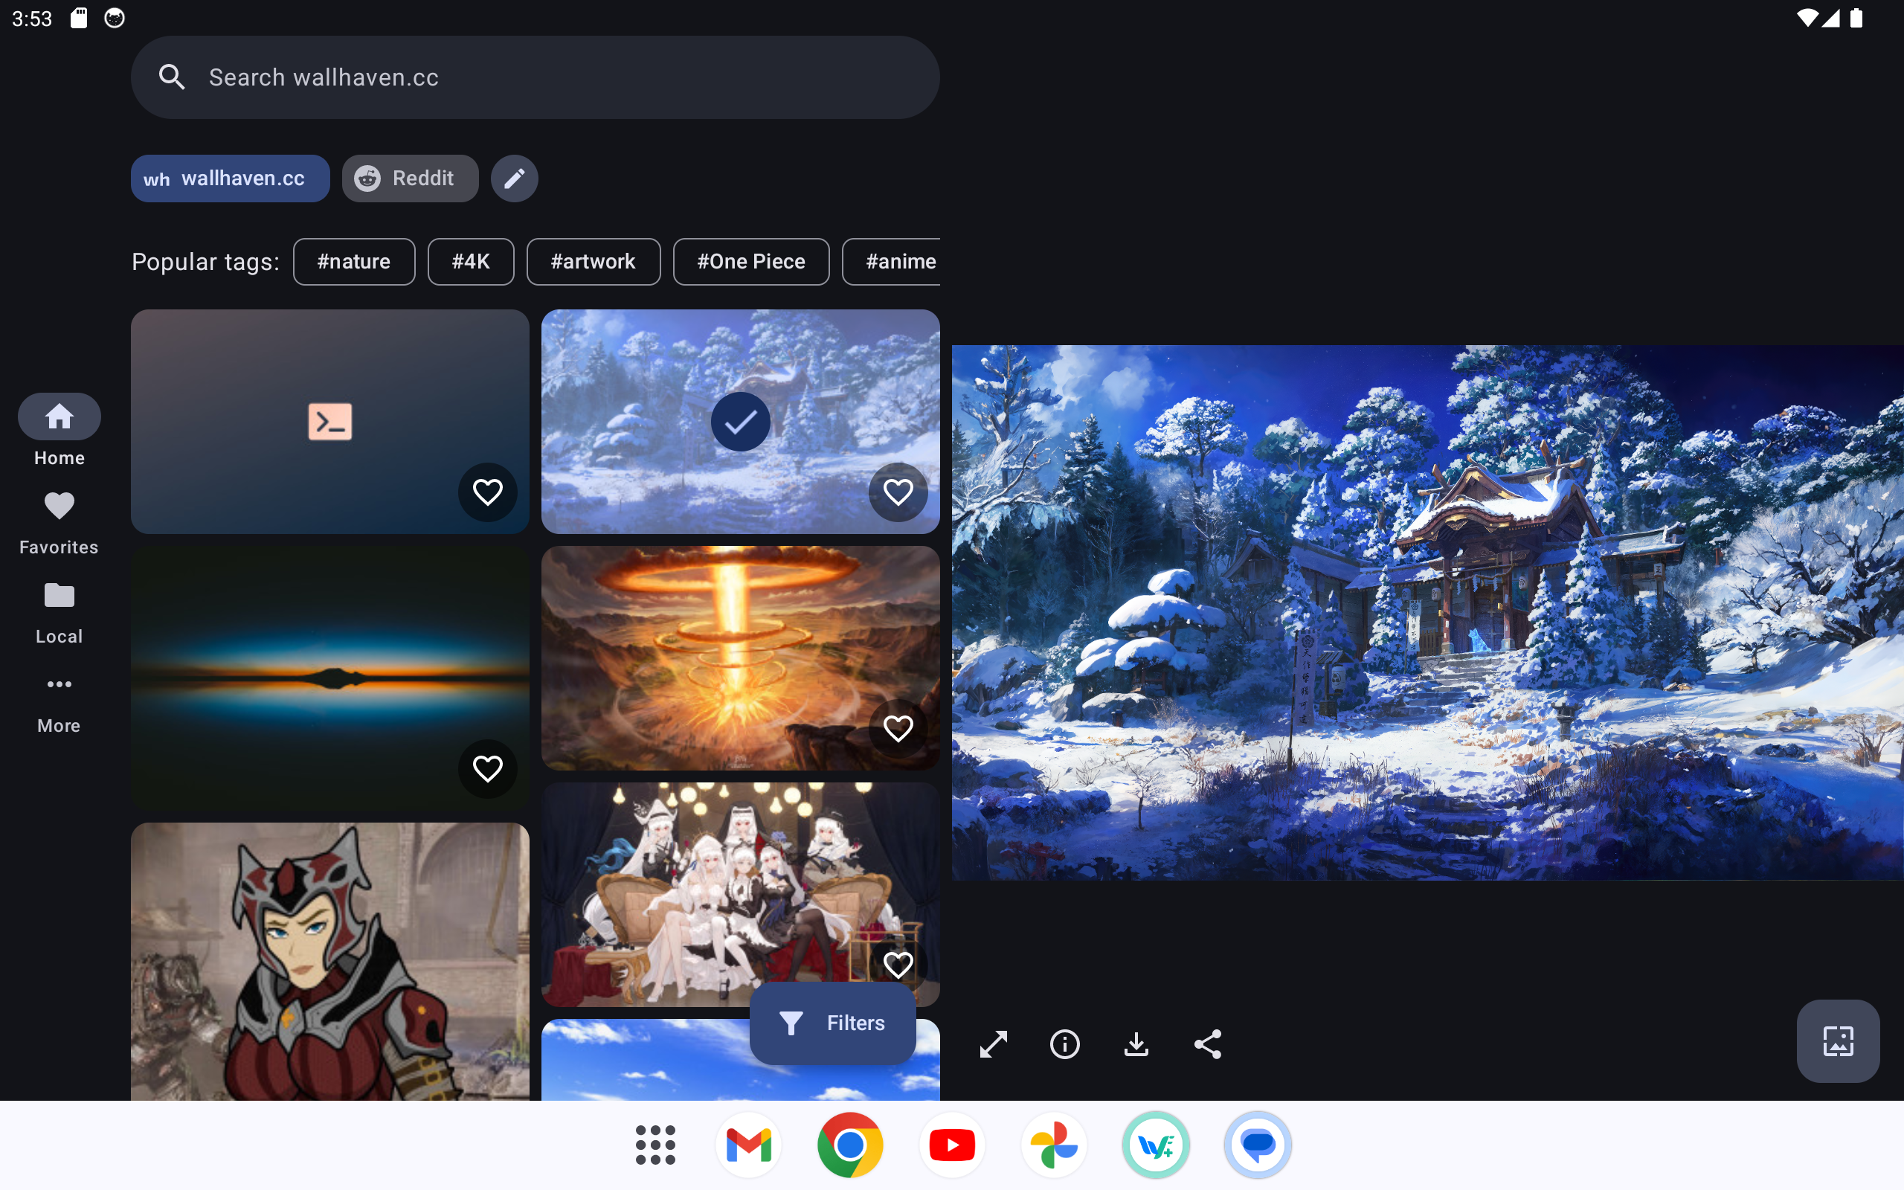Open the Filters panel
The height and width of the screenshot is (1190, 1904).
coord(832,1023)
